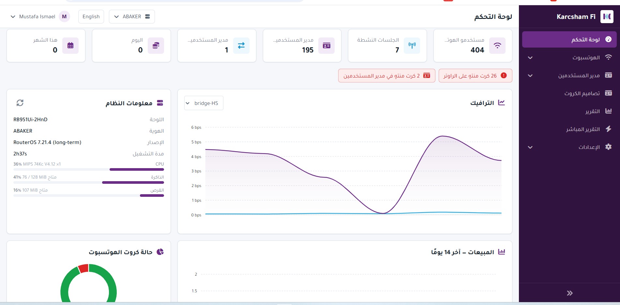This screenshot has width=620, height=305.
Task: Click the wifi icon on hotspot users card
Action: pyautogui.click(x=497, y=46)
